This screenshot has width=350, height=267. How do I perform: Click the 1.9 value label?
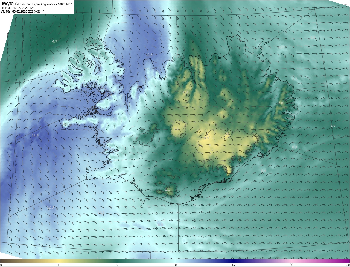click(x=185, y=92)
